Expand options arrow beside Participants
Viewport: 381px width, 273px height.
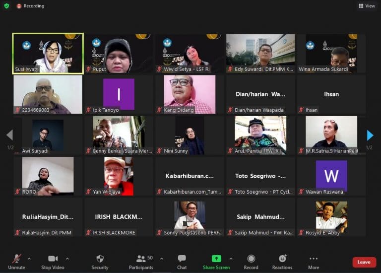pos(162,259)
